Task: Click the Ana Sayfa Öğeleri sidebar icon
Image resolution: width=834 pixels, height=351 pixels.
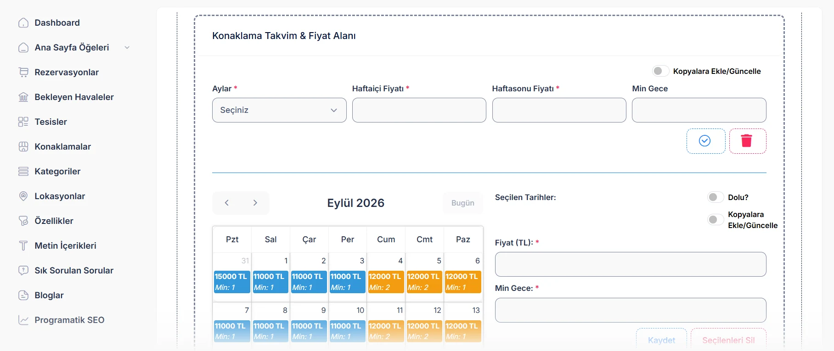Action: [23, 48]
